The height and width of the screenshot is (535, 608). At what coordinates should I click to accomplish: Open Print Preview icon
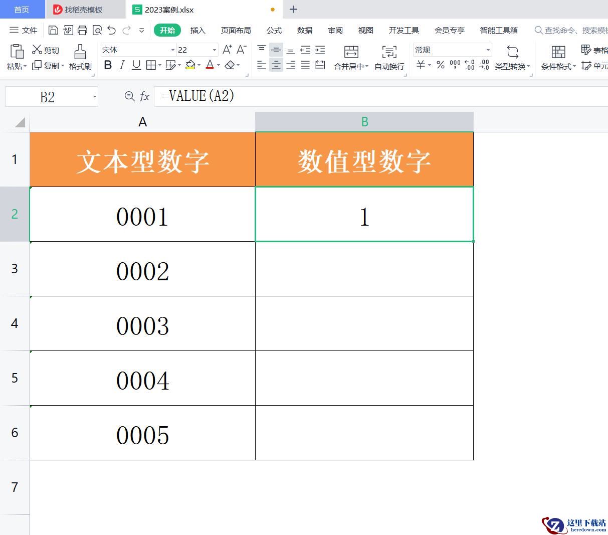97,30
